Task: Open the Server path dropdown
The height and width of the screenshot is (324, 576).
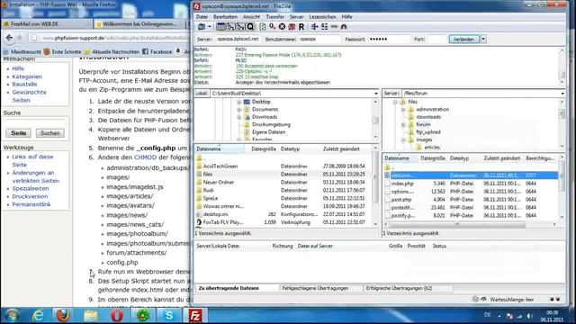Action: point(562,94)
